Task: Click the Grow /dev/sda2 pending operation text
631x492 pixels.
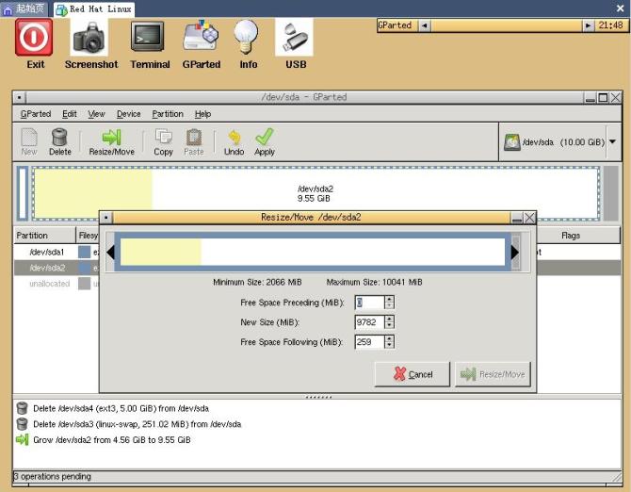Action: coord(112,439)
